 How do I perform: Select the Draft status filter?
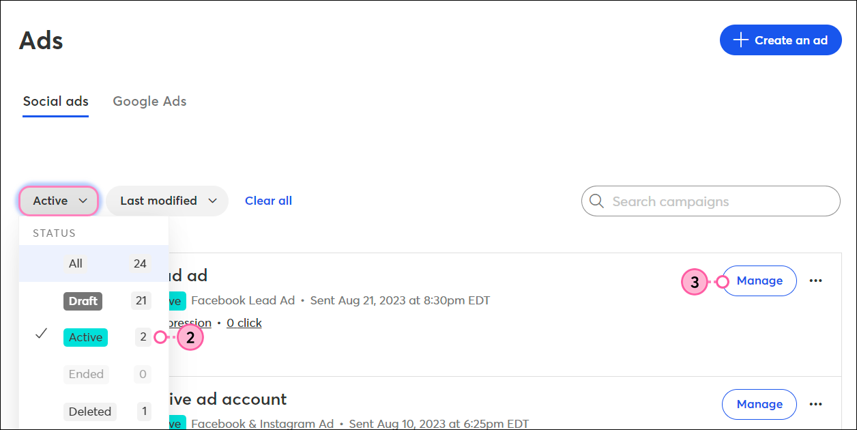(x=93, y=300)
